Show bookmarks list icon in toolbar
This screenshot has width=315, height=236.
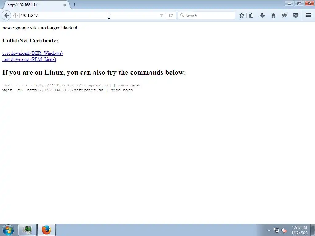(251, 15)
